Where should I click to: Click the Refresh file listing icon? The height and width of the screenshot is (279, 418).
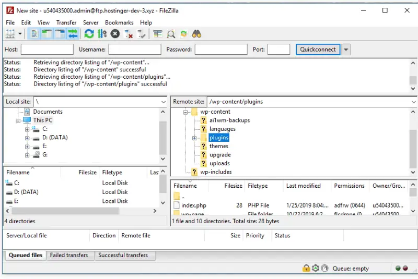point(89,34)
